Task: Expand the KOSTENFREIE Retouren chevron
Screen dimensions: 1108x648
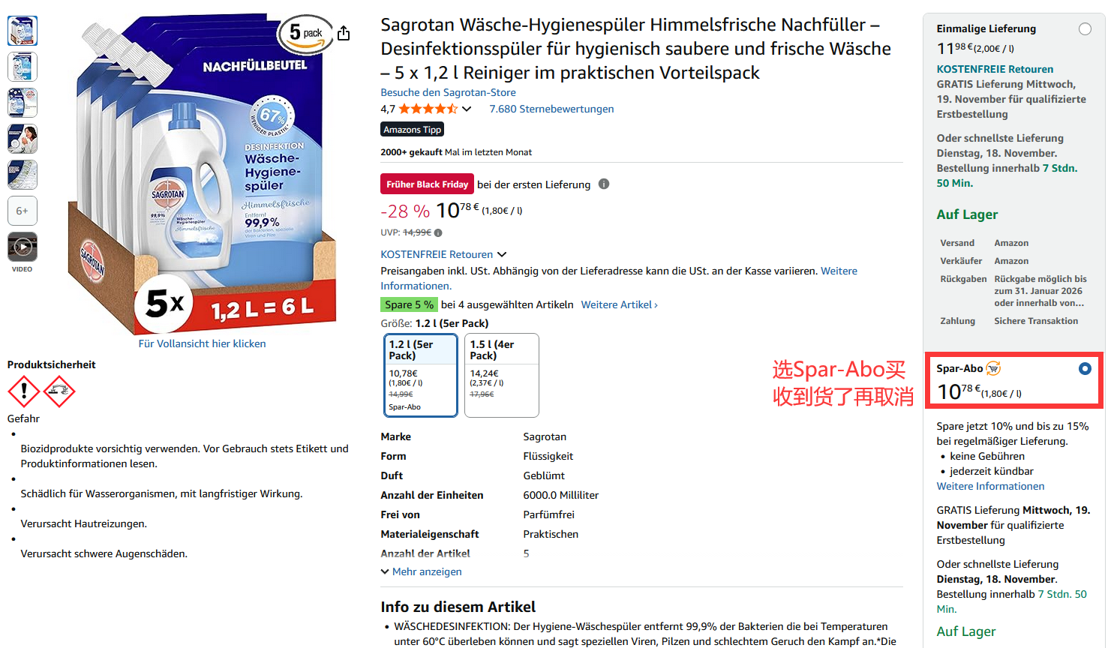Action: click(502, 254)
